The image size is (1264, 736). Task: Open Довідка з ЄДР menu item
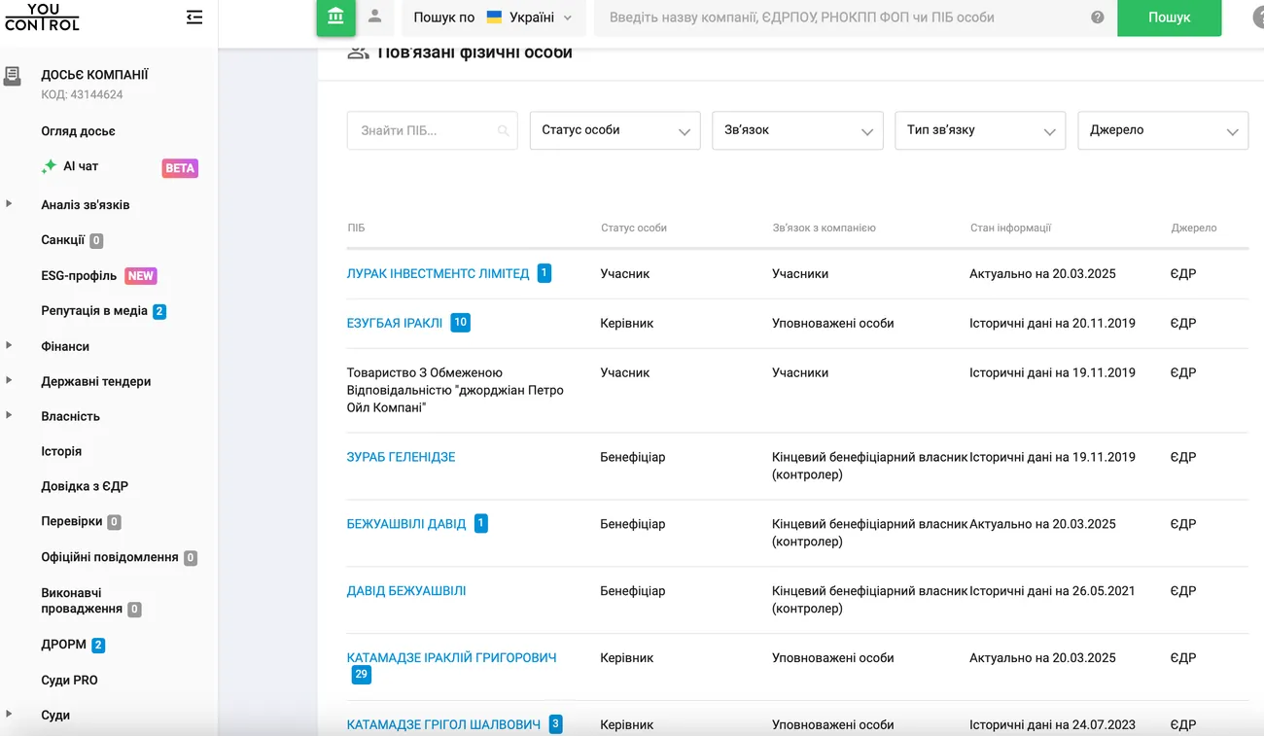[x=85, y=486]
